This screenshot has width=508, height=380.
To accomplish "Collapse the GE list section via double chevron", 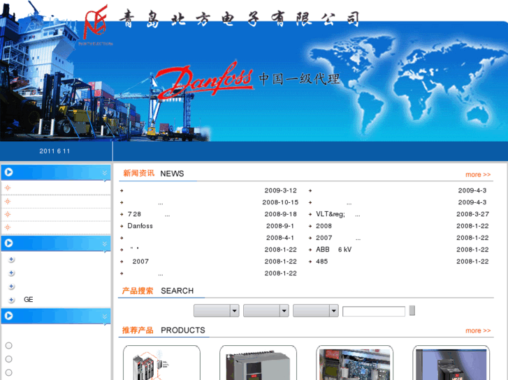I will [x=105, y=243].
